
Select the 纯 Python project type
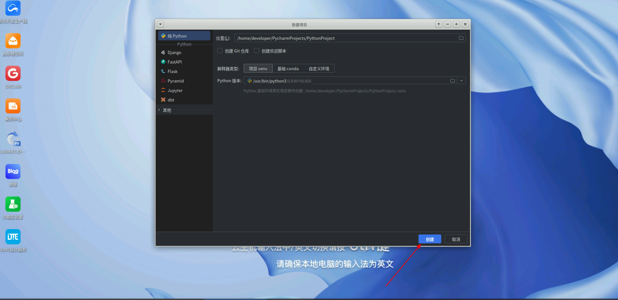click(184, 36)
